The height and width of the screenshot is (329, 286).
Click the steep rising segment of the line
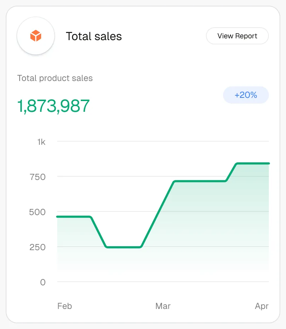click(x=157, y=214)
